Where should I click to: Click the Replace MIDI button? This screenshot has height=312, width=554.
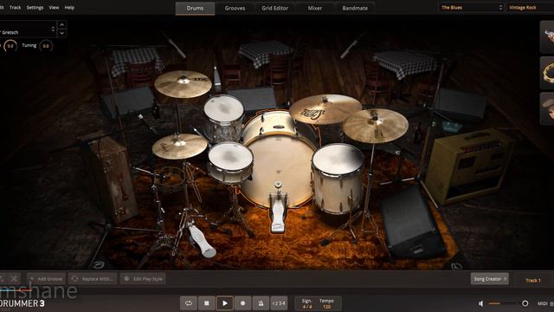point(93,279)
